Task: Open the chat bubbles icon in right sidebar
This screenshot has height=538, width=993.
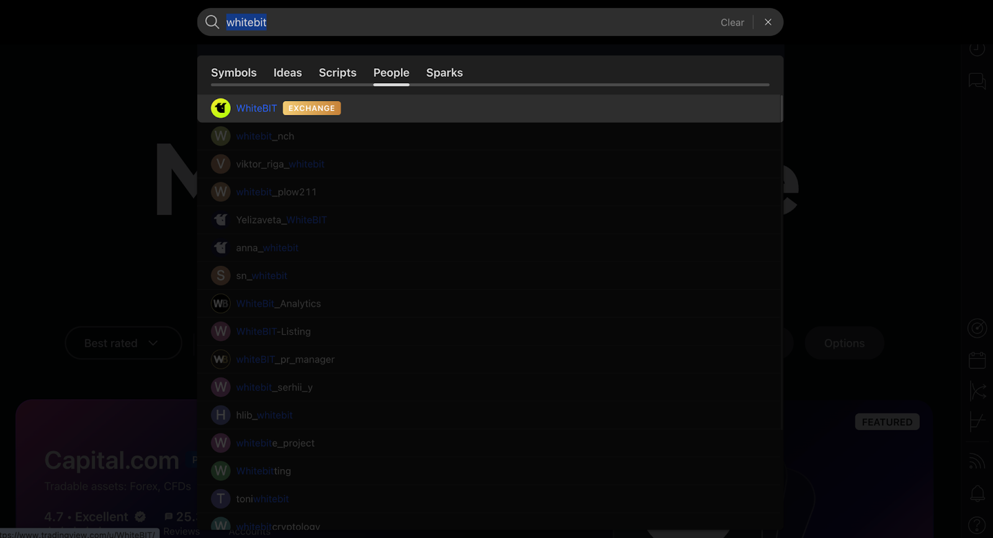Action: pos(977,81)
